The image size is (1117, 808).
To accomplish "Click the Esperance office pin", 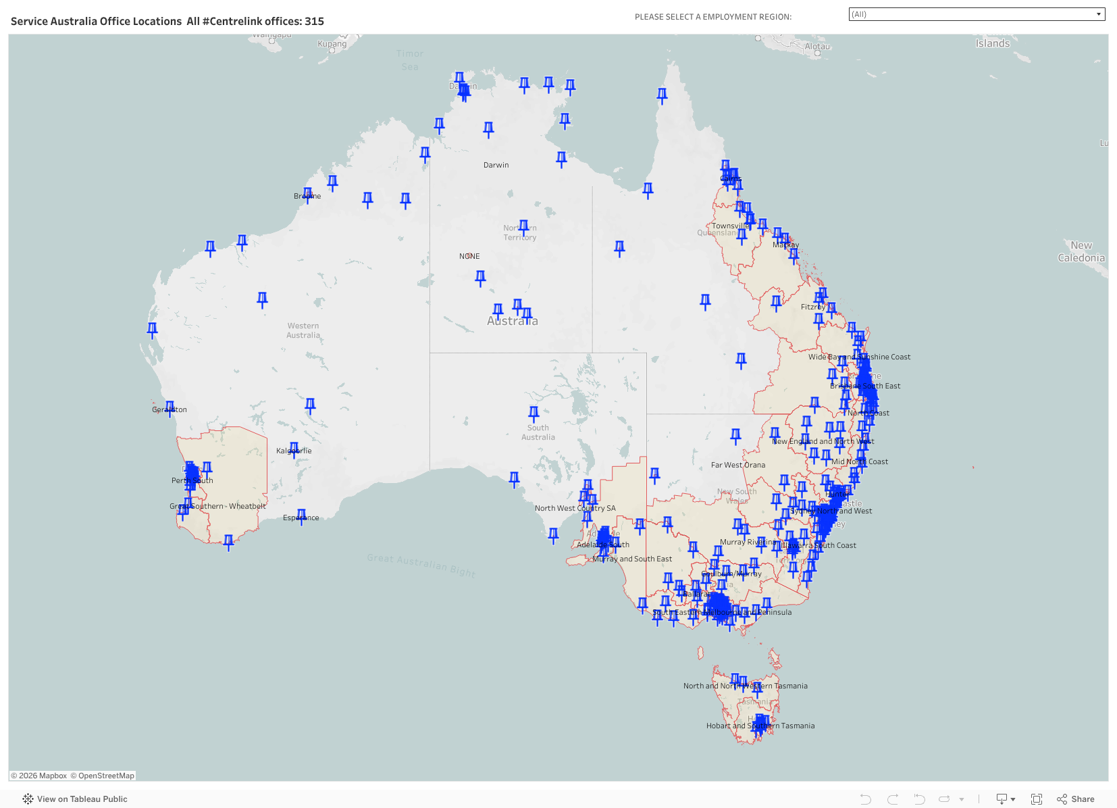I will [301, 515].
